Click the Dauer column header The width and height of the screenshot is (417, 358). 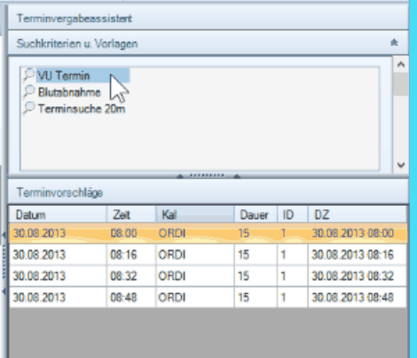click(x=256, y=214)
